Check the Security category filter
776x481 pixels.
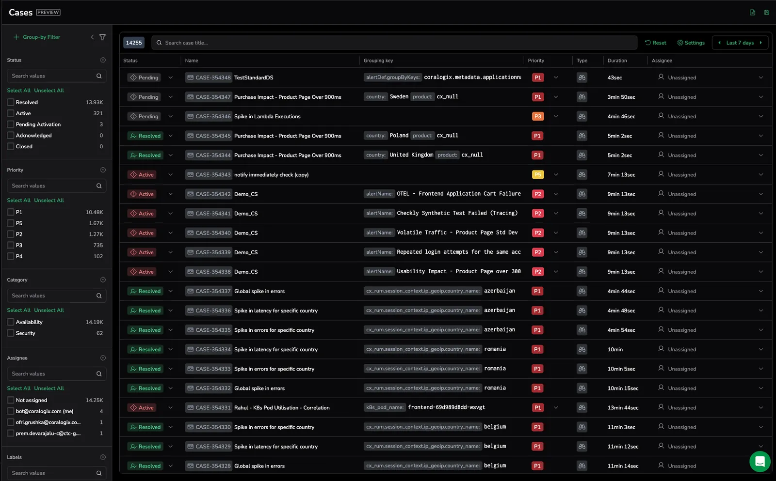[x=11, y=333]
